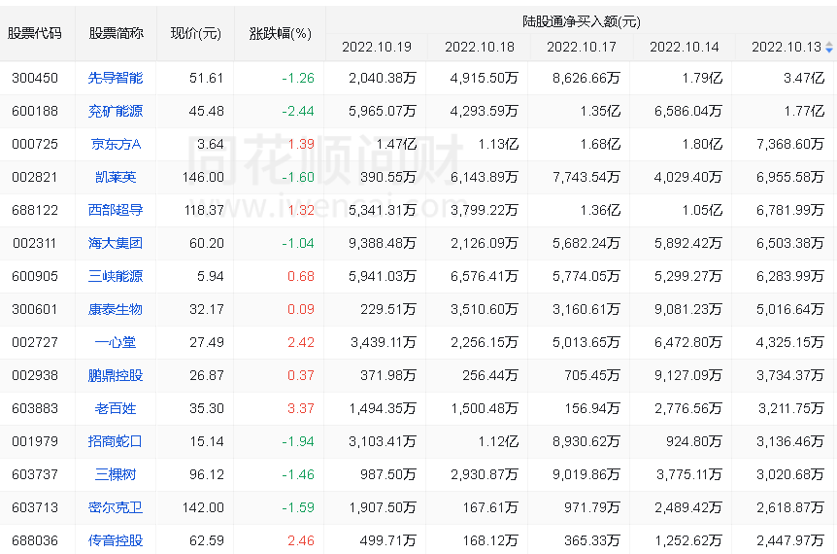This screenshot has height=554, width=837.
Task: Open stock link 一心堂
Action: [x=116, y=342]
